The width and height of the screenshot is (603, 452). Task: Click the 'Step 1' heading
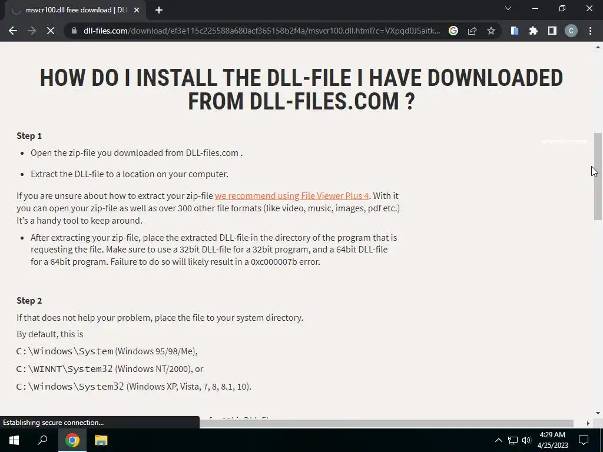tap(29, 136)
